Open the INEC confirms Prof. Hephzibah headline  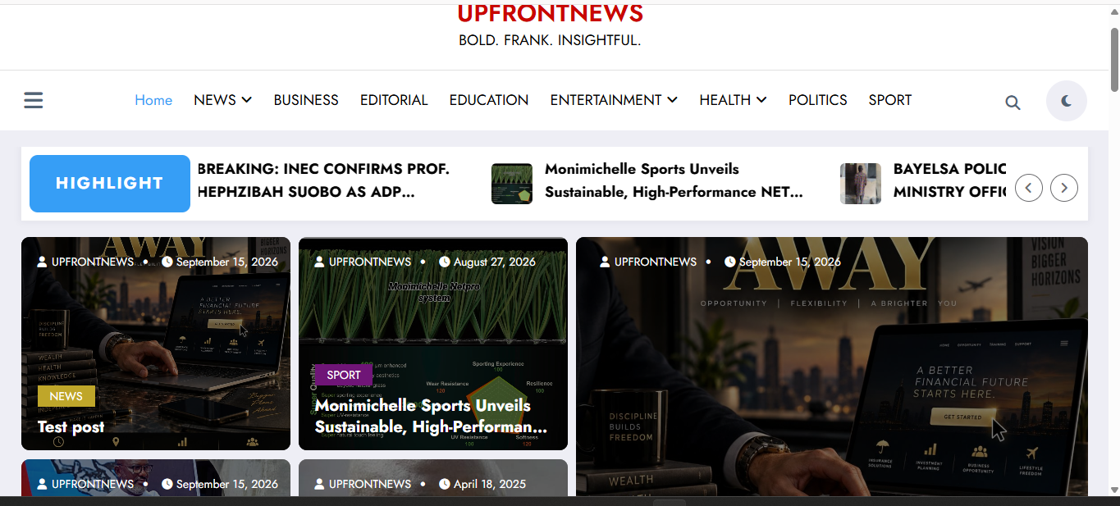tap(324, 180)
